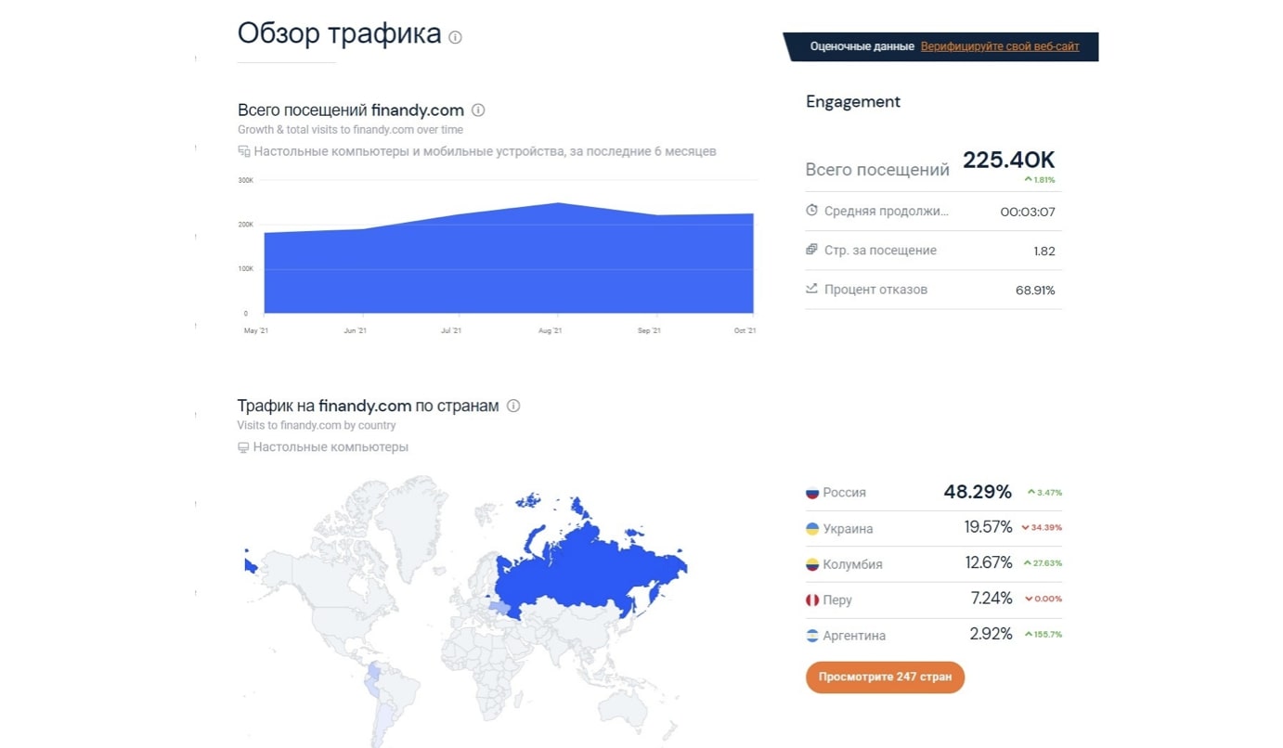The width and height of the screenshot is (1283, 748).
Task: Click the 225.40K total visits value
Action: click(x=1008, y=160)
